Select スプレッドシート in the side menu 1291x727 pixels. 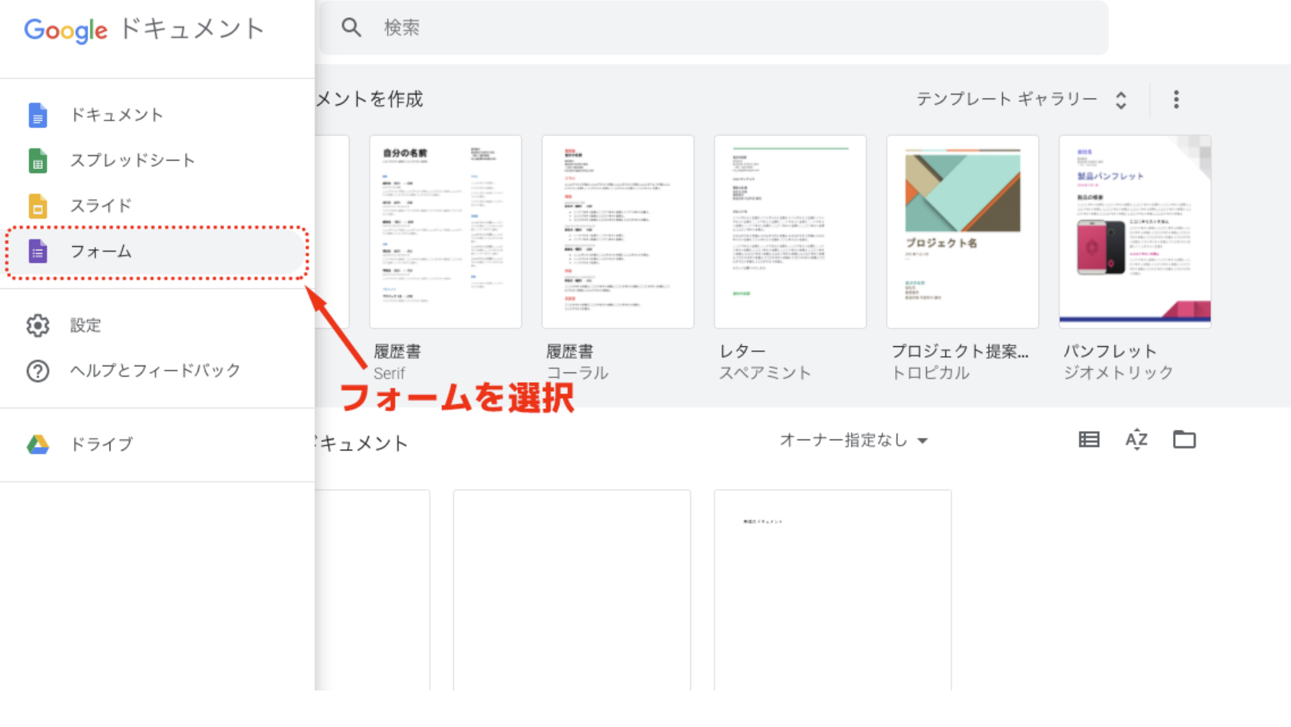tap(157, 160)
